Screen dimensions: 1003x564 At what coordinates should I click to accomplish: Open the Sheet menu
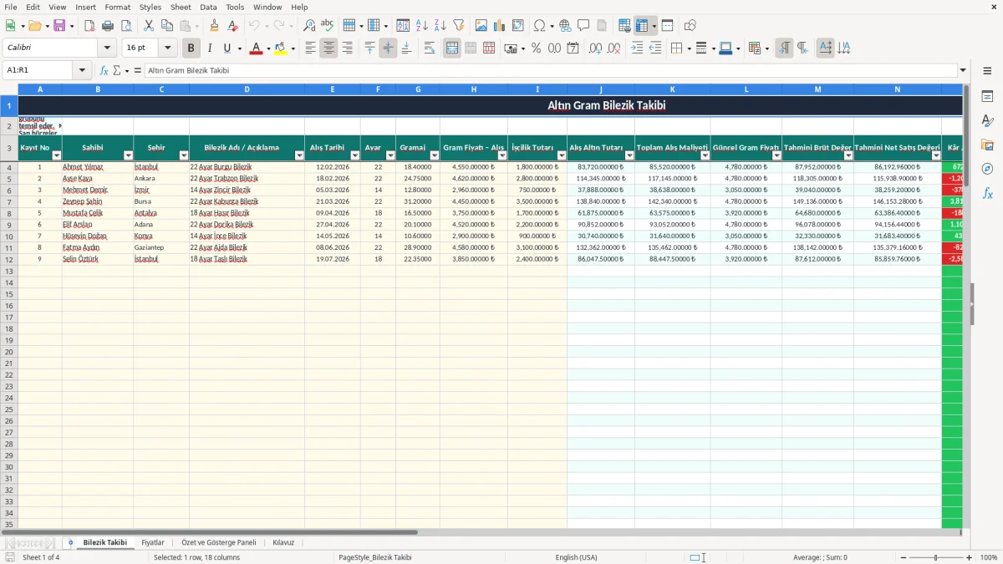(x=181, y=7)
